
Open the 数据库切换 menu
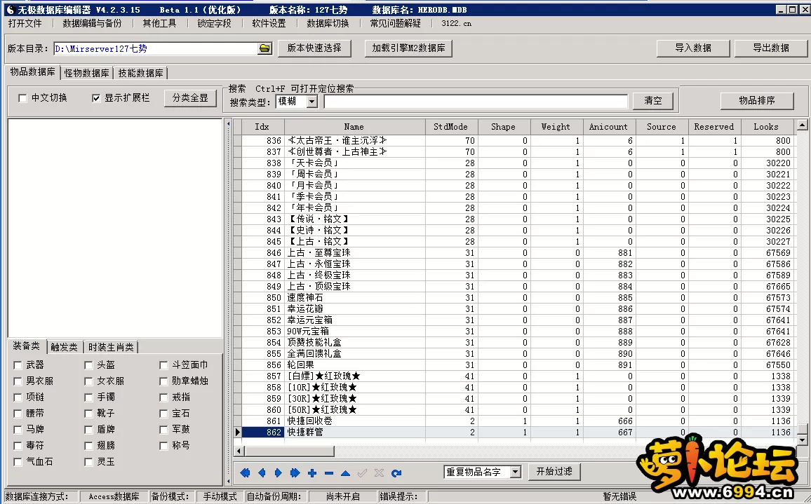[328, 23]
